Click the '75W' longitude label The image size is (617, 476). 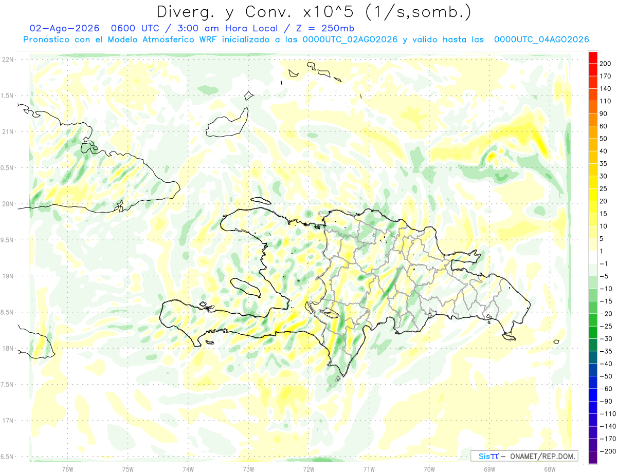click(x=128, y=469)
